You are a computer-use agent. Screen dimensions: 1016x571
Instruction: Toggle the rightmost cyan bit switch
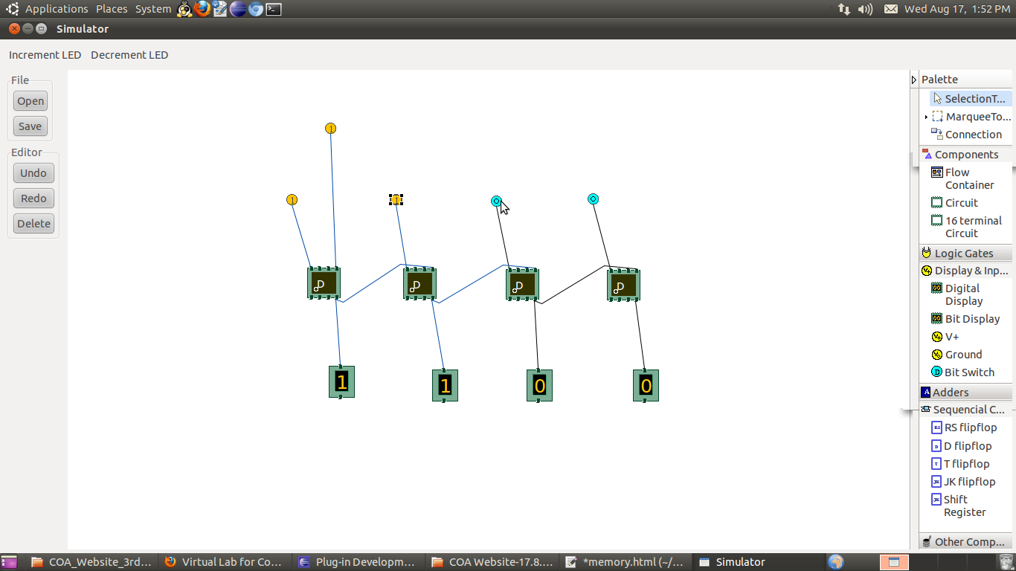[593, 199]
